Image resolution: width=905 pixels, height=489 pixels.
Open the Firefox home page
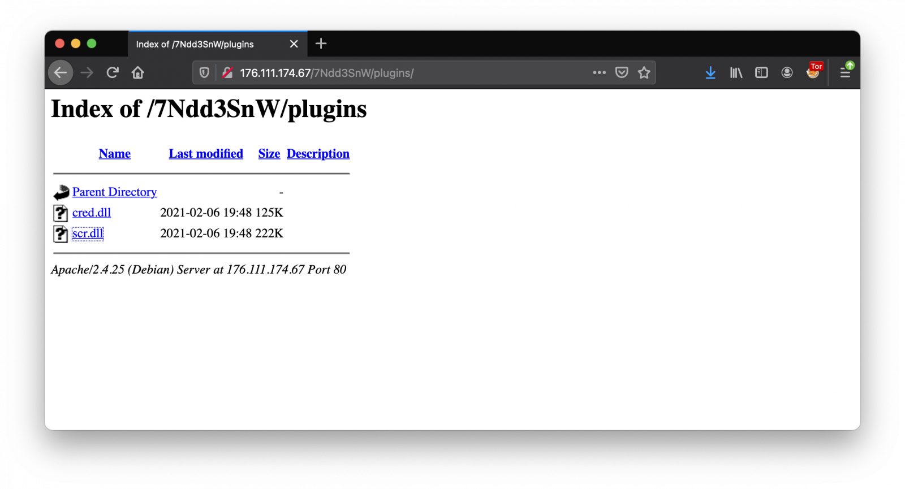(138, 73)
